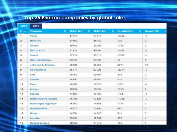
Task: Open the GlaxoSmithKline link
Action: coord(41,60)
